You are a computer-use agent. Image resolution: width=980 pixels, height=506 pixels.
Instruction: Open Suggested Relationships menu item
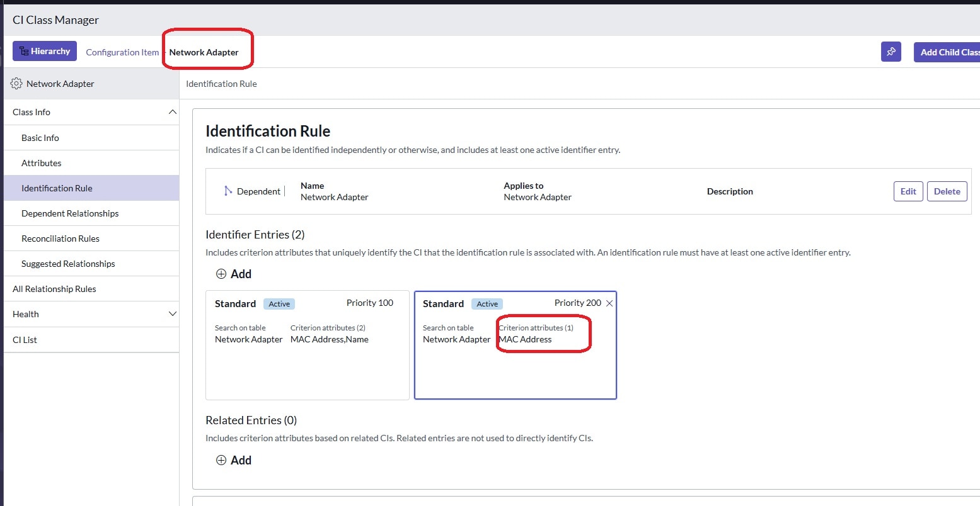[x=91, y=264]
